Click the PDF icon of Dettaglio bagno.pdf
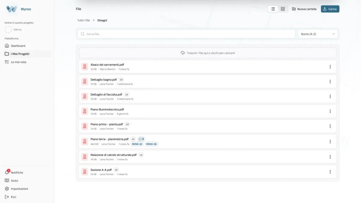Screen dimensions: 361x203 pos(85,82)
